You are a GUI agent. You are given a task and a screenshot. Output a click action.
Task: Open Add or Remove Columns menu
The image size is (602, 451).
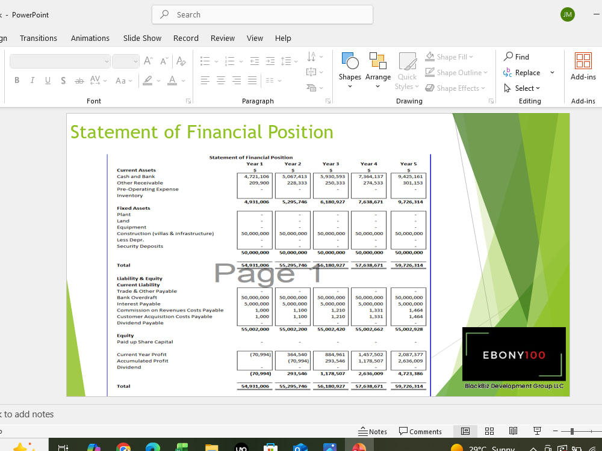click(273, 81)
